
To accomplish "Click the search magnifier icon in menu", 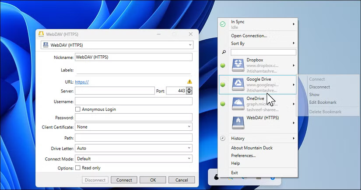I will pos(223,52).
